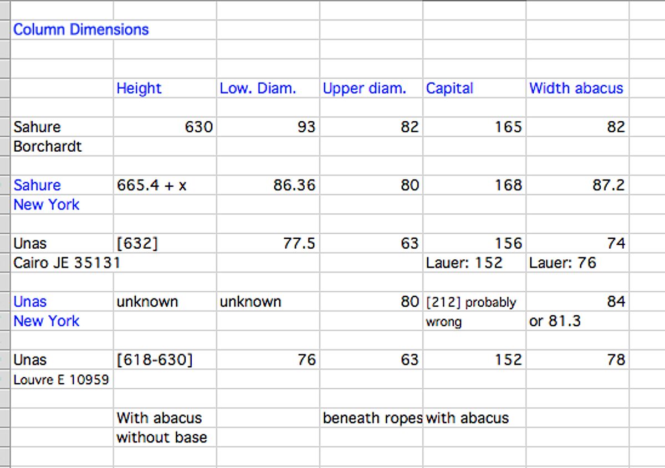Click the Lauer: 152 note cell
Screen dimensions: 665x468
coord(464,263)
